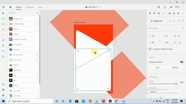This screenshot has width=186, height=104.
Task: Expand the Lightning Storm plugin submenu
Action: [x=37, y=55]
